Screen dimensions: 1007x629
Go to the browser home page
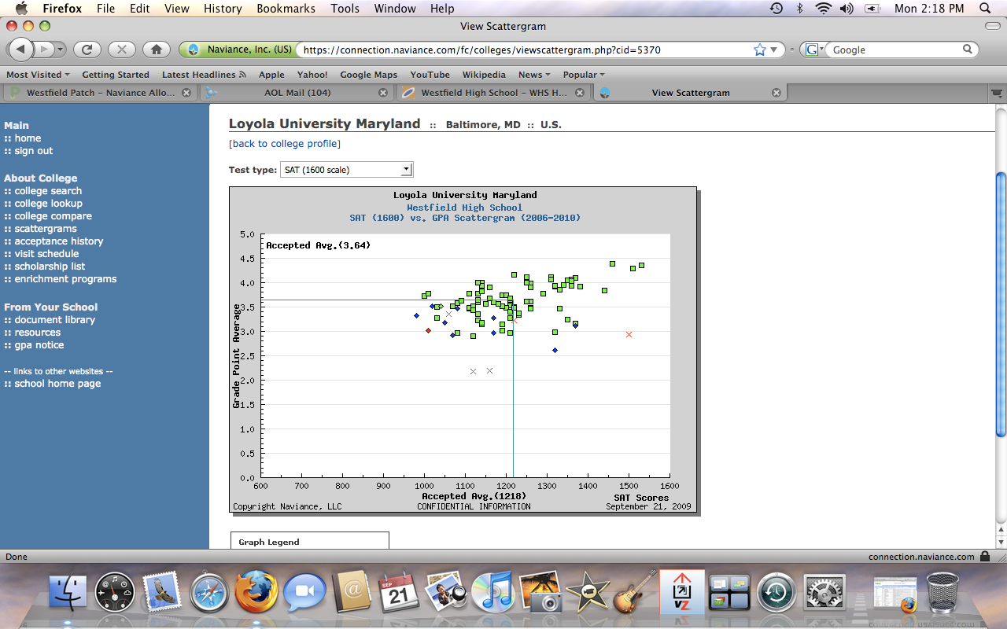click(157, 50)
